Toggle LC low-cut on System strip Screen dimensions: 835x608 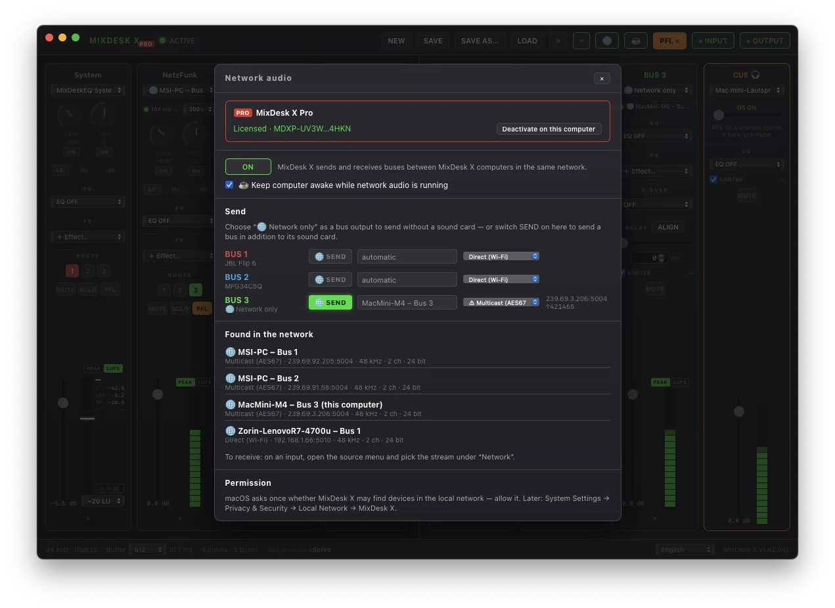(x=60, y=170)
